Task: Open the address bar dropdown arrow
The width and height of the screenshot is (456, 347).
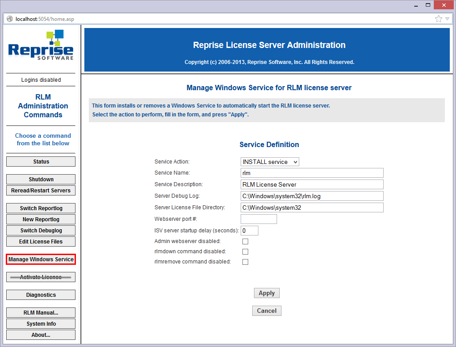Action: click(447, 19)
